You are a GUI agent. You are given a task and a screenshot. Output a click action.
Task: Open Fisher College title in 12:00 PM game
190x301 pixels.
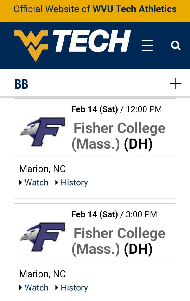[x=119, y=129]
